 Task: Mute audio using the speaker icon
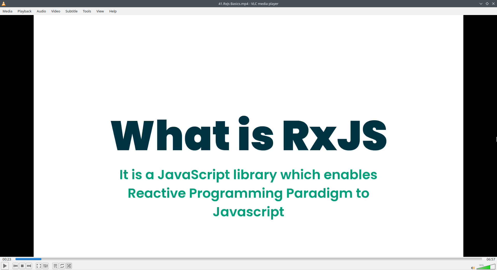pos(473,268)
